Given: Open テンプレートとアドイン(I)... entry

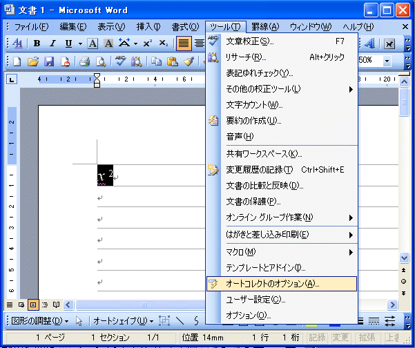Looking at the screenshot, I should tap(282, 268).
